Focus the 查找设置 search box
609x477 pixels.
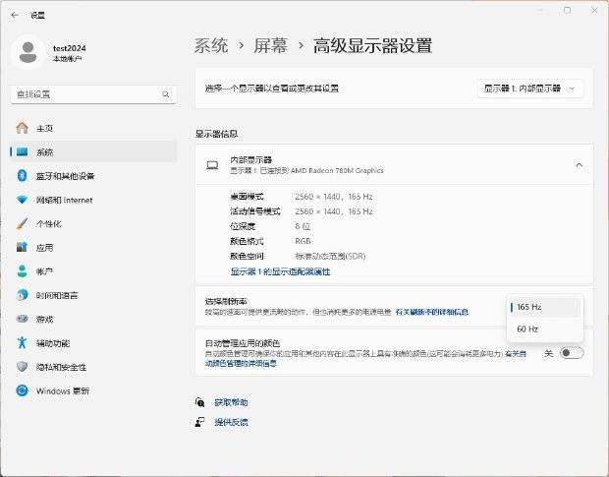[x=93, y=94]
